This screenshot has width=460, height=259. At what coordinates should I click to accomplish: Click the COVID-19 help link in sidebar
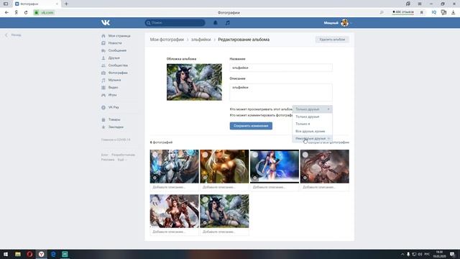tap(116, 140)
